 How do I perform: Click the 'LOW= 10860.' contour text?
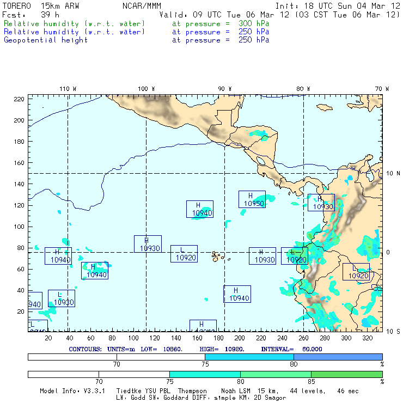(x=161, y=349)
